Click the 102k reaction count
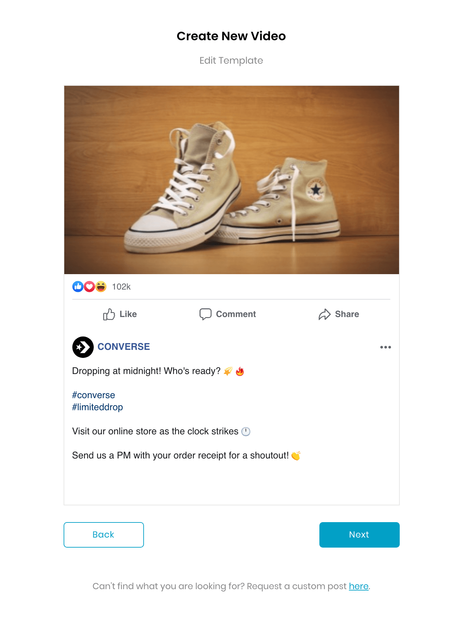This screenshot has height=622, width=464. coord(122,287)
